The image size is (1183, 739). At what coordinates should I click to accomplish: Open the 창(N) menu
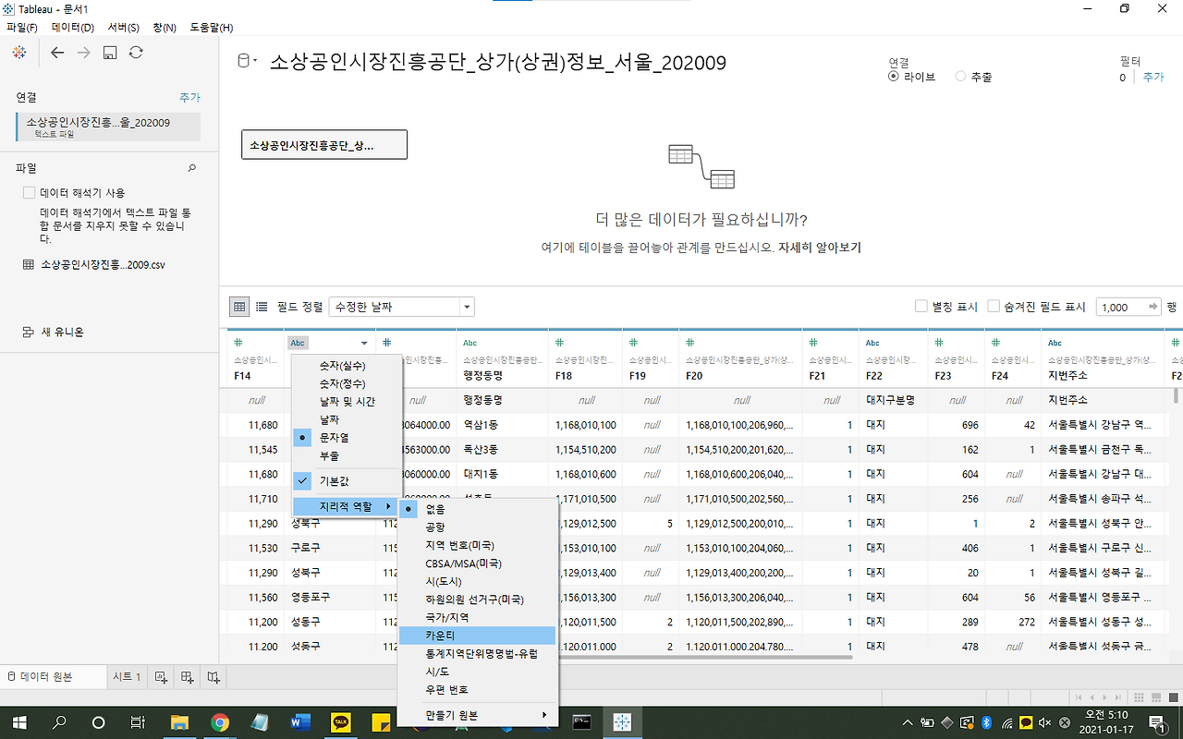click(x=164, y=28)
